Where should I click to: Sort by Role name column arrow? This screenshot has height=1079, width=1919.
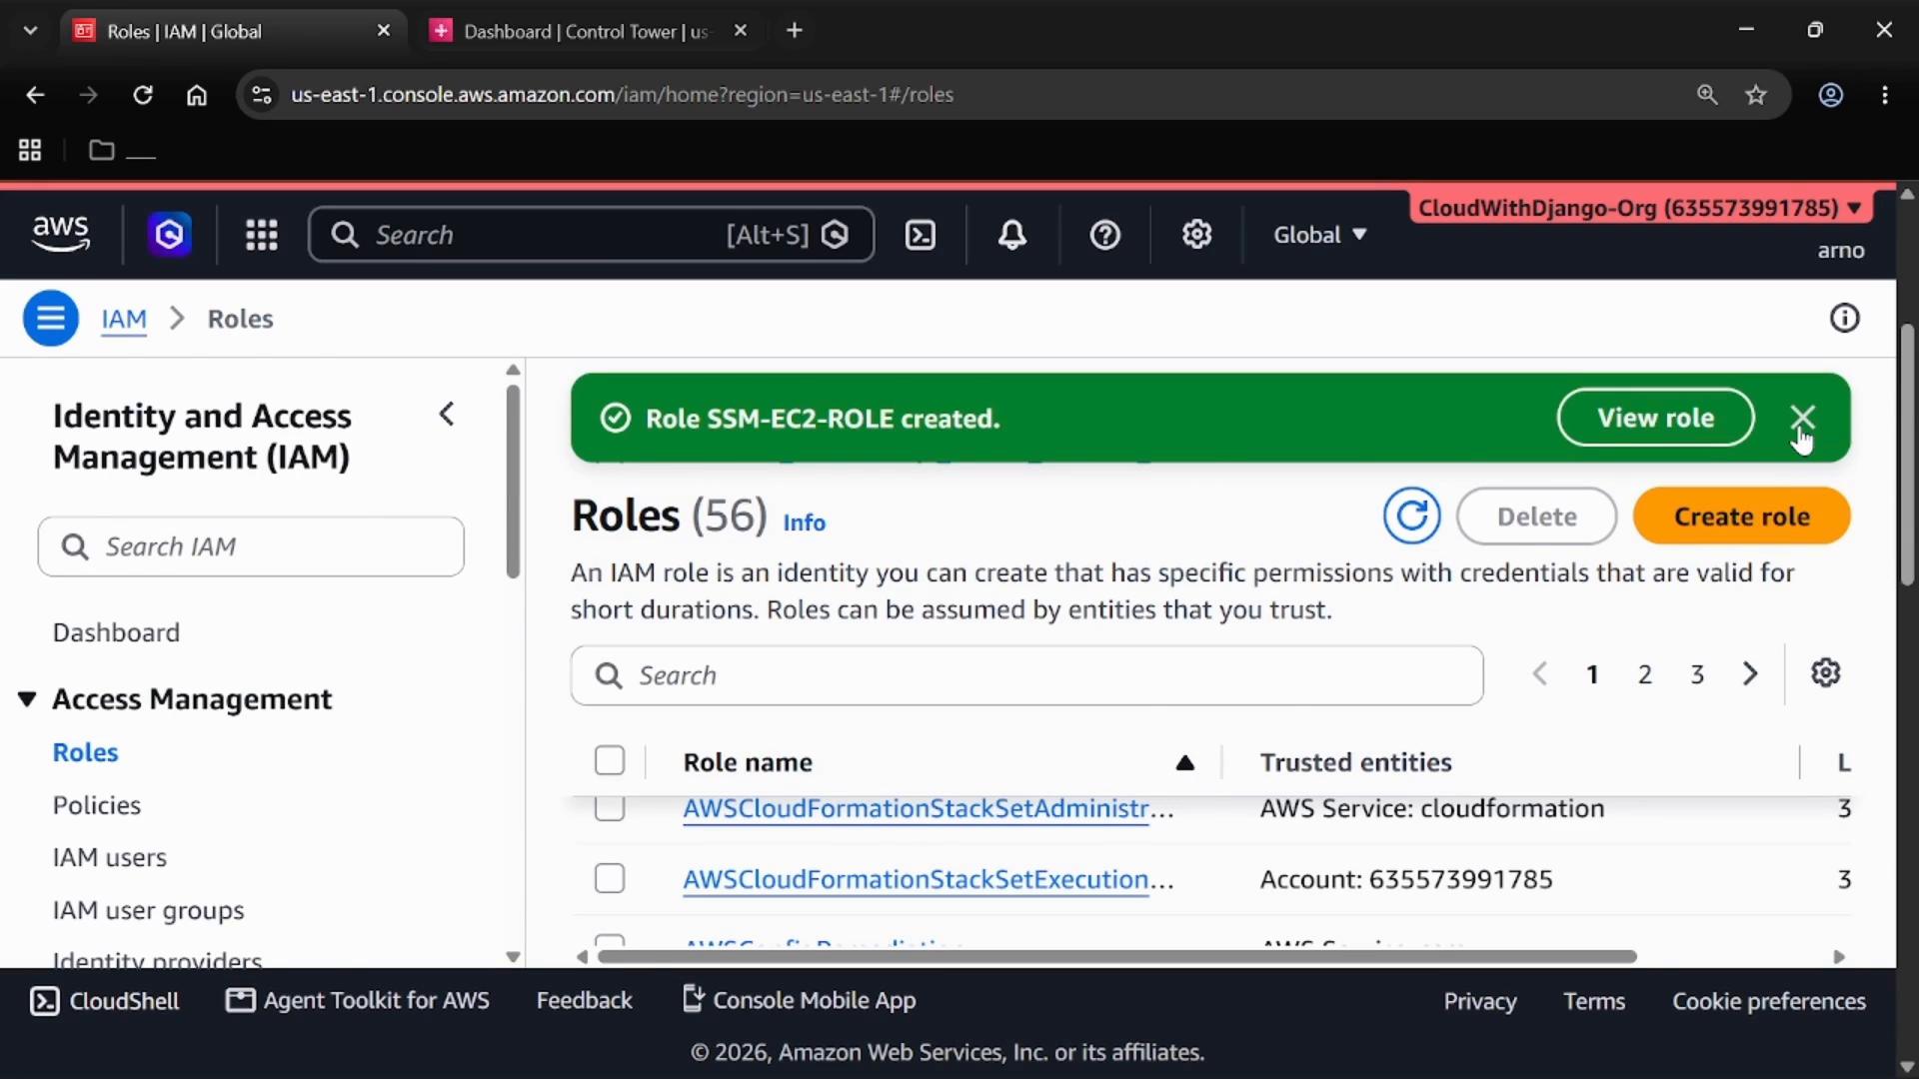click(x=1185, y=763)
